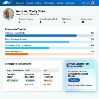Switch to the Calendar tab
The width and height of the screenshot is (99, 99).
click(x=60, y=3)
